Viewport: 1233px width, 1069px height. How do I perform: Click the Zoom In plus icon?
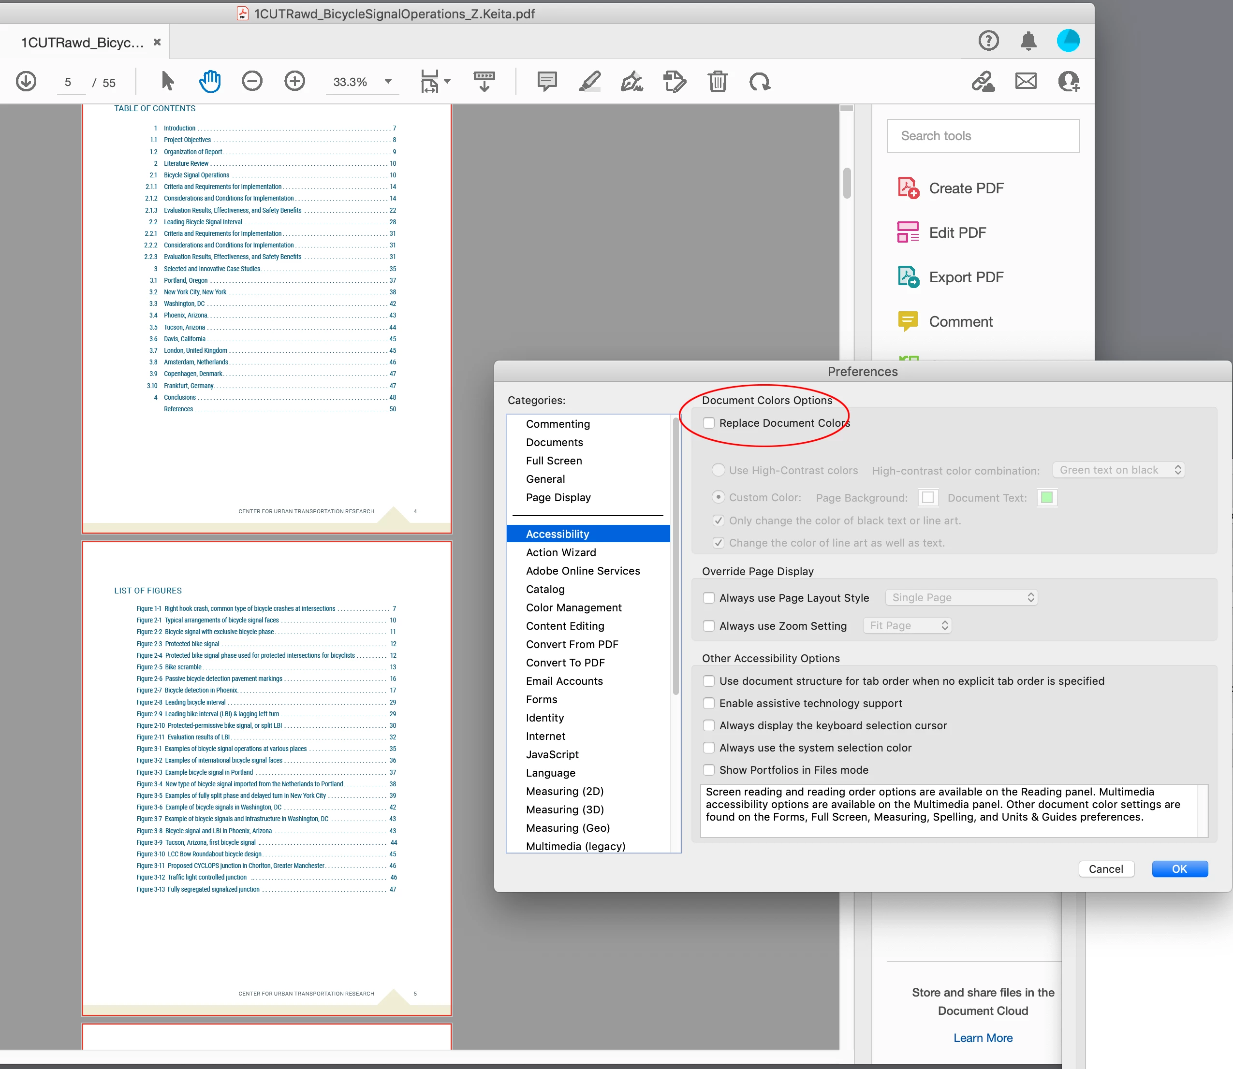(294, 81)
